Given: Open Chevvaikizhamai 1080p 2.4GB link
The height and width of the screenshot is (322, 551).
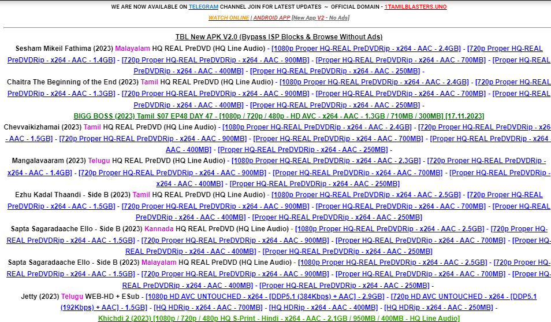Looking at the screenshot, I should [317, 127].
